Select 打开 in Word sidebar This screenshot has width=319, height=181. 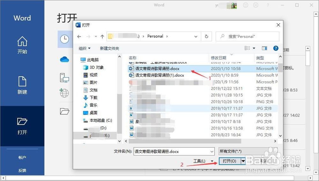22,126
